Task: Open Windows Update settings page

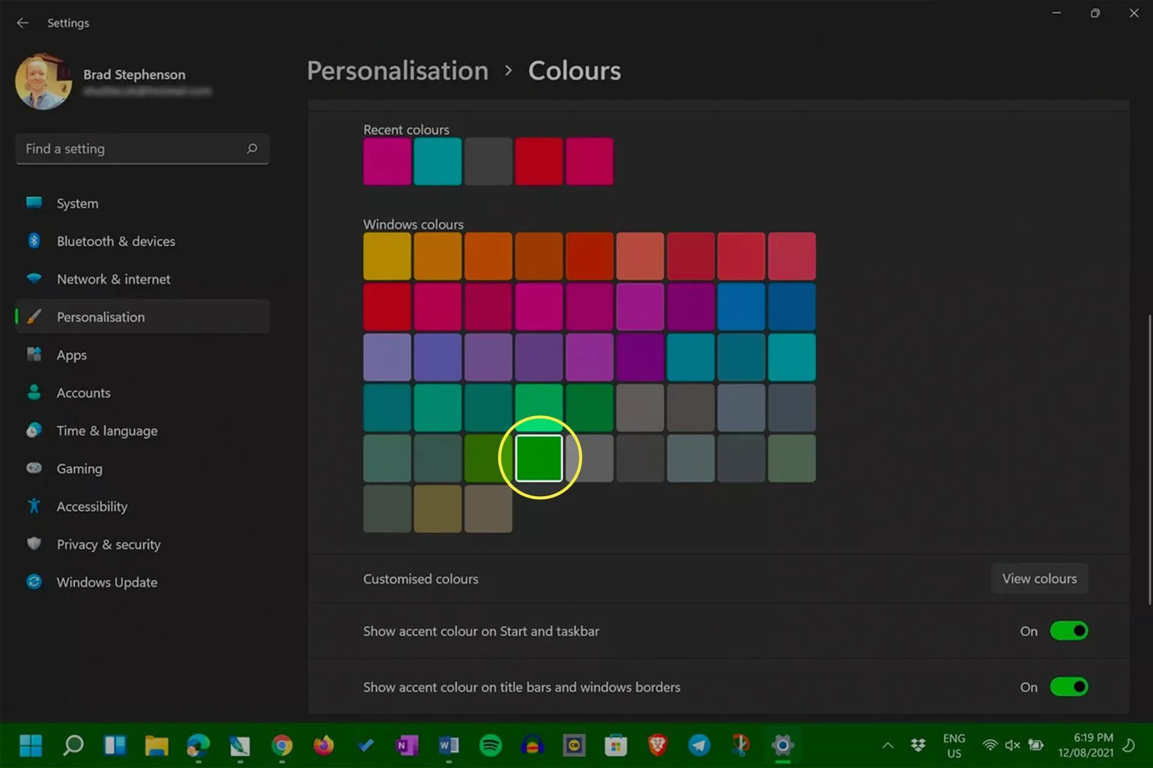Action: point(107,582)
